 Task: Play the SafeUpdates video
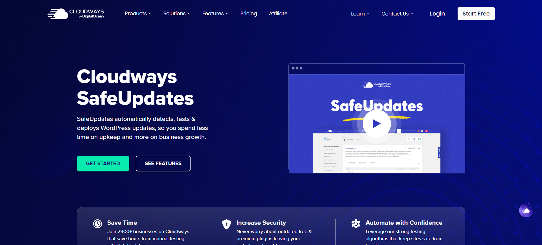tap(377, 123)
